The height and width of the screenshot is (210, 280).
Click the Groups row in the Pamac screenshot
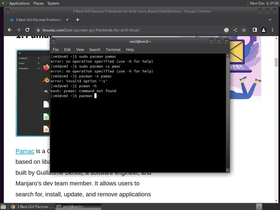point(28,63)
